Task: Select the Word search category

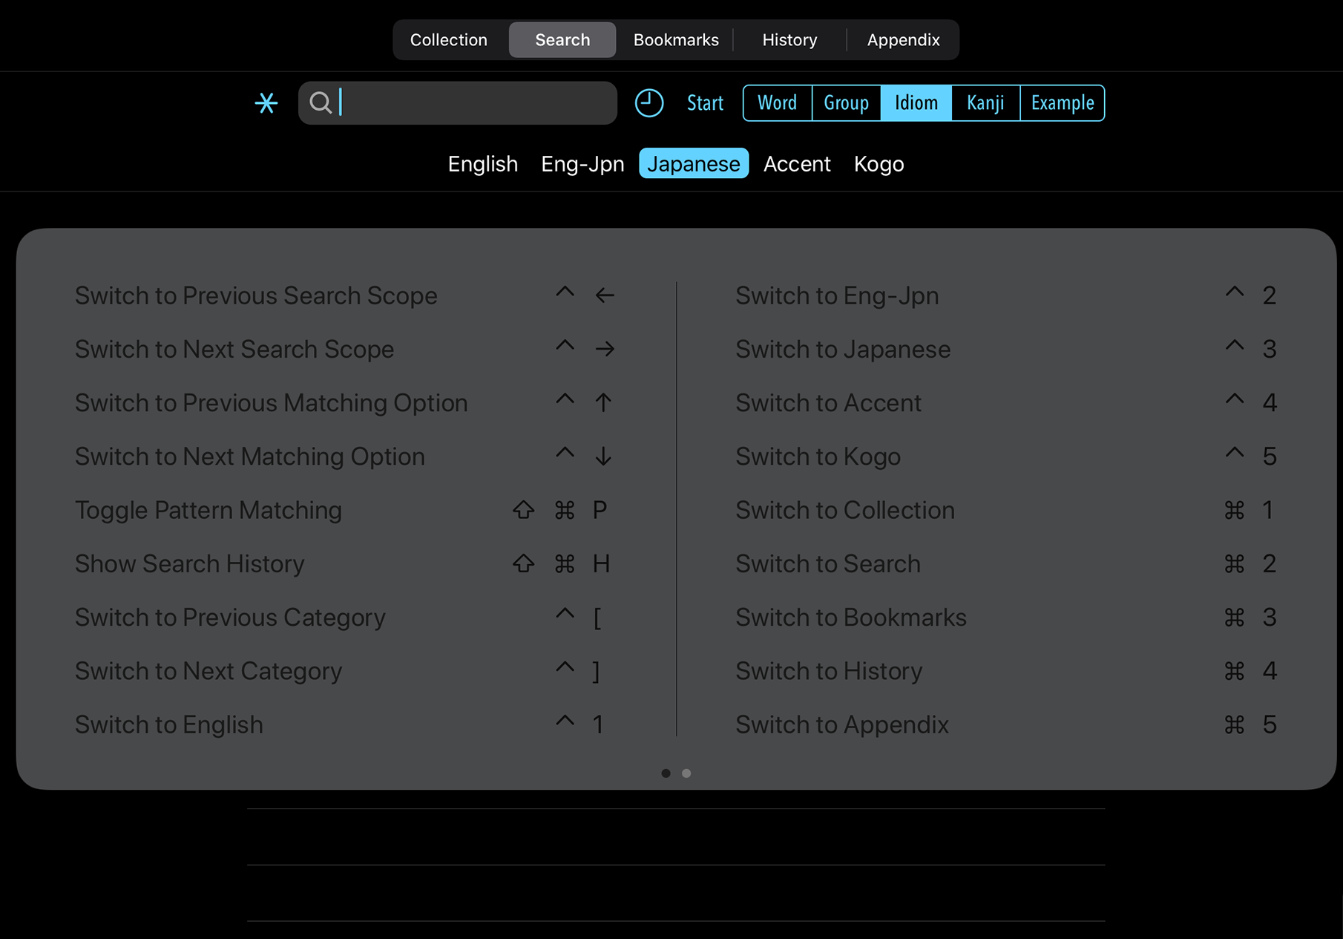Action: 777,102
